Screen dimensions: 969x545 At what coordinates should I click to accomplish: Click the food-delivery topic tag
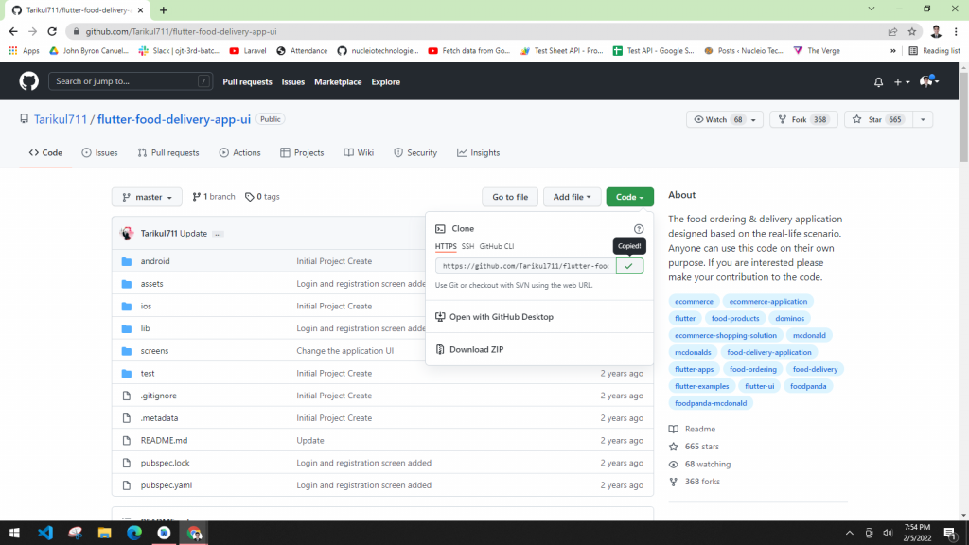815,369
